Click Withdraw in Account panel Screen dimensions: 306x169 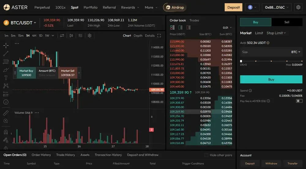pos(271,163)
